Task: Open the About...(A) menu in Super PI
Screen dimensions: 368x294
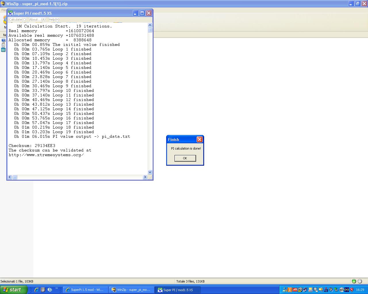Action: (x=37, y=20)
